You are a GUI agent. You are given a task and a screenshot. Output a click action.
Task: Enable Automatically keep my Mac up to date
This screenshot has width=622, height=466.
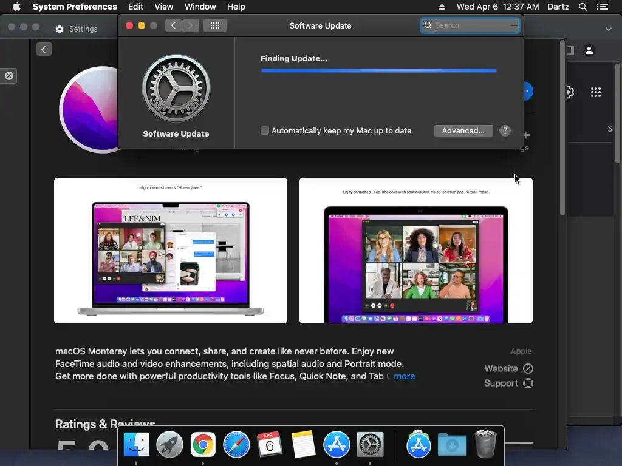pyautogui.click(x=265, y=130)
